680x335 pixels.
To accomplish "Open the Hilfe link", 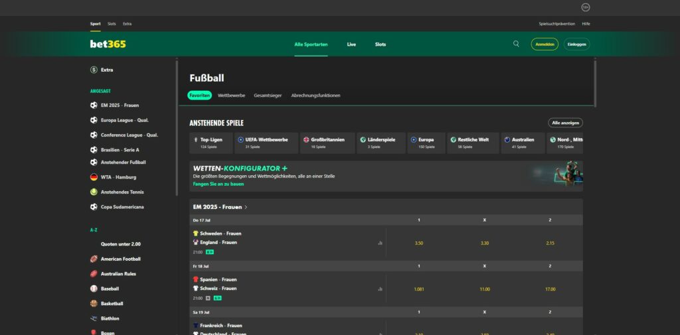I will pyautogui.click(x=586, y=24).
